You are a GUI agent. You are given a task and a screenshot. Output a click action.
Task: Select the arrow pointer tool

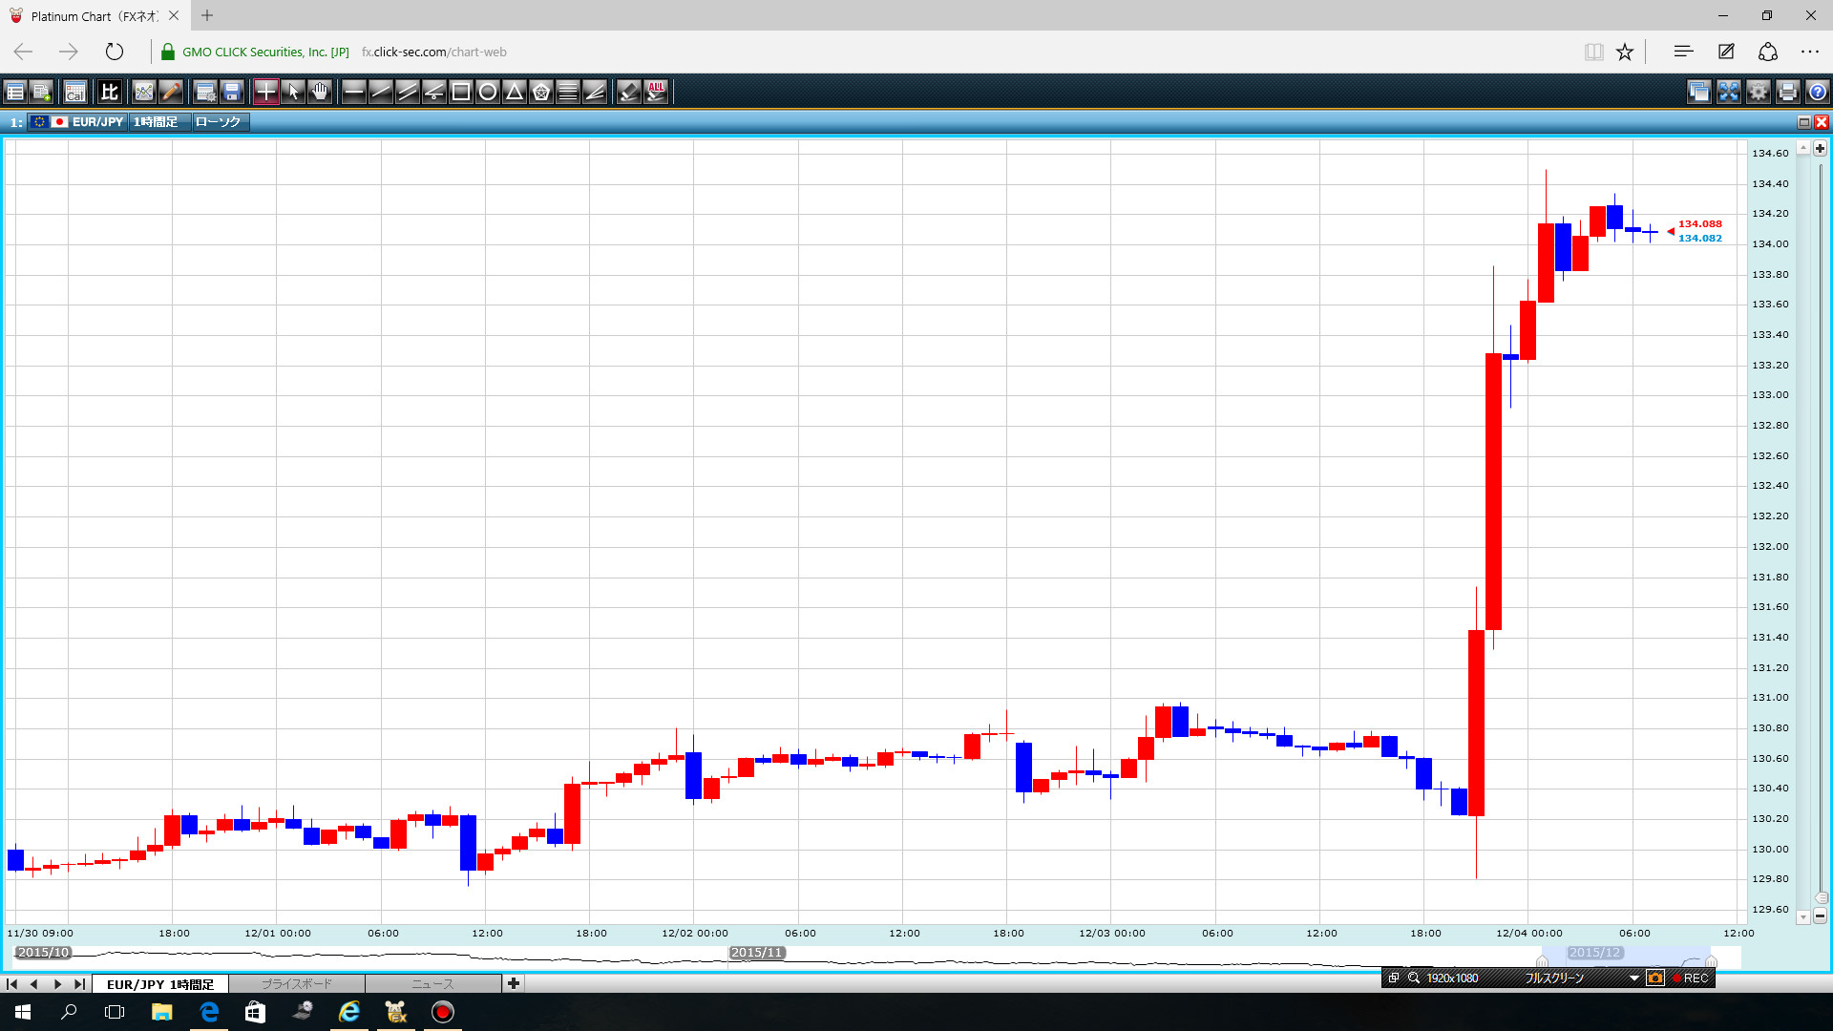[293, 92]
